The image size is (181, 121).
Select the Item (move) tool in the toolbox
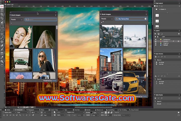coord(2,7)
